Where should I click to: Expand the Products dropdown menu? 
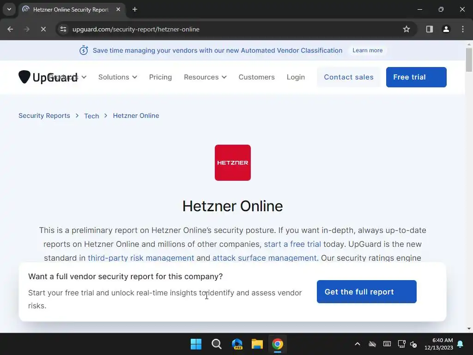67,77
